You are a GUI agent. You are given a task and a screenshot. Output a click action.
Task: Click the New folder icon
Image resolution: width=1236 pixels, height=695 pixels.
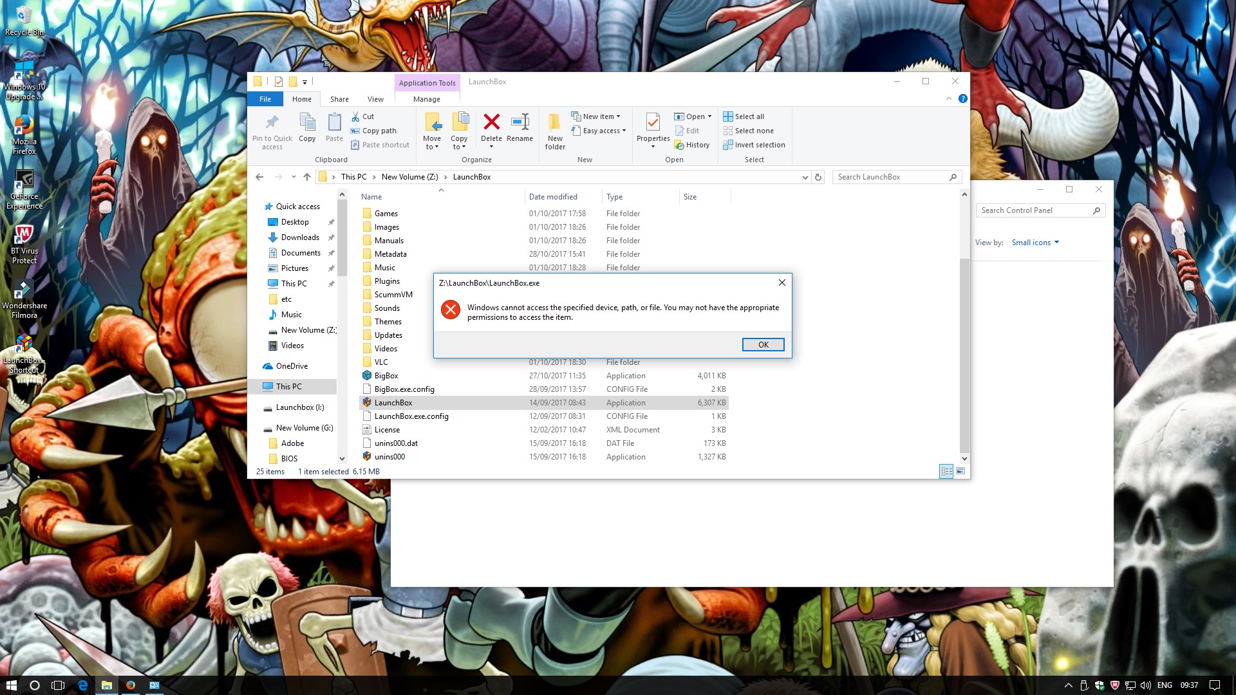click(x=554, y=122)
